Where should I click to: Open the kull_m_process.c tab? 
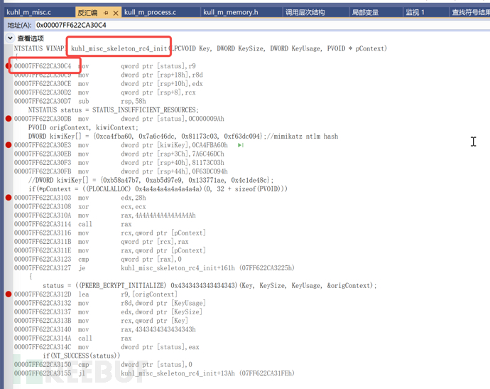[x=150, y=12]
